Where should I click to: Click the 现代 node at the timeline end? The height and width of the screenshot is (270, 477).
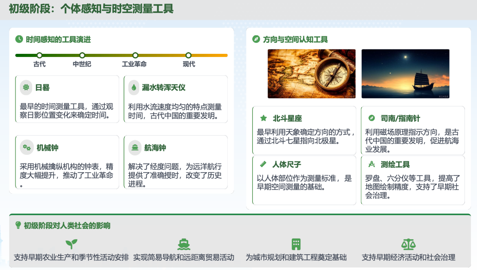188,56
